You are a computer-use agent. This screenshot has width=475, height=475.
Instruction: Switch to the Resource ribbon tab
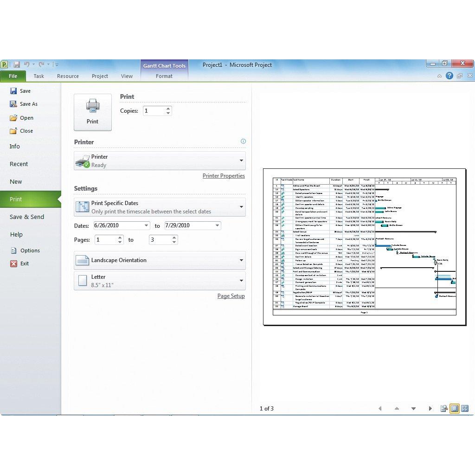tap(68, 76)
